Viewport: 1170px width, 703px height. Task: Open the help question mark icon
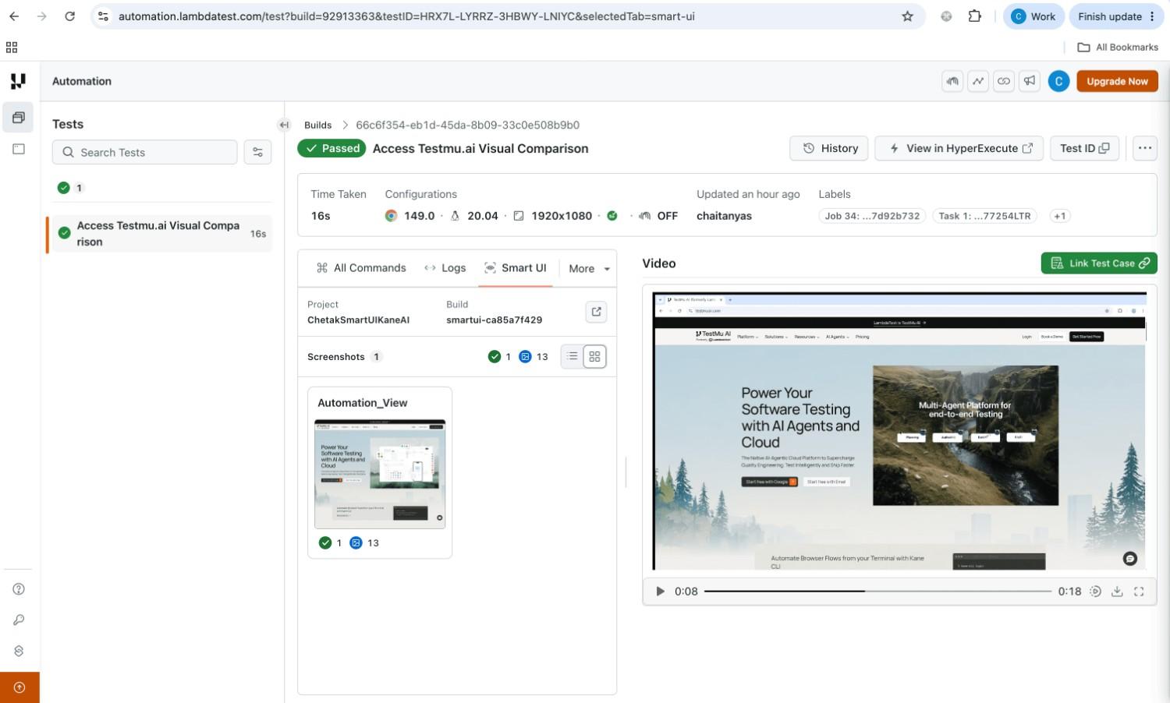(19, 589)
